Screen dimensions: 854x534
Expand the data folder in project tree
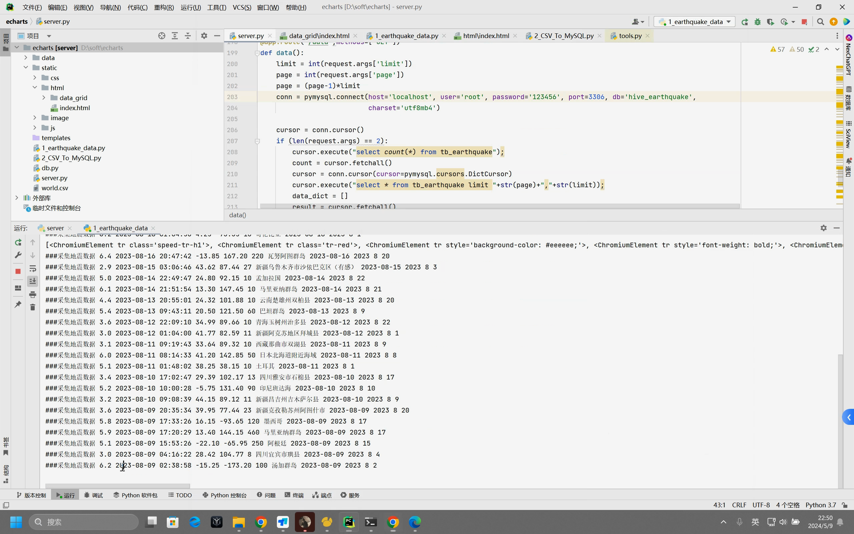pos(26,57)
